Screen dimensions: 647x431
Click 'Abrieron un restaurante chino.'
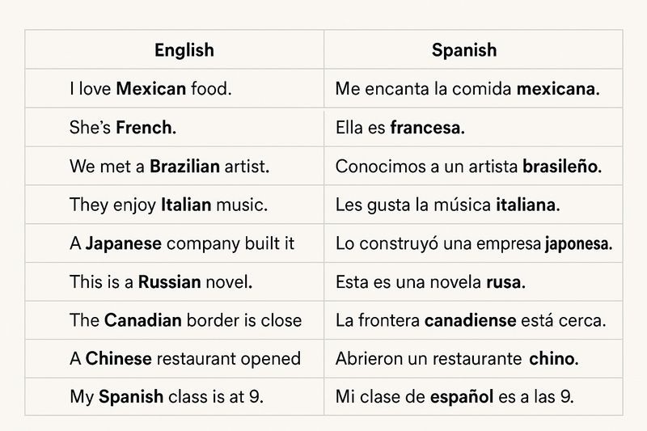(457, 358)
